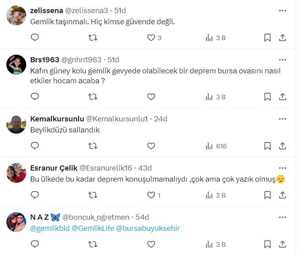Open N A Z's profile picture
Viewport: 299px width, 255px height.
pyautogui.click(x=17, y=222)
